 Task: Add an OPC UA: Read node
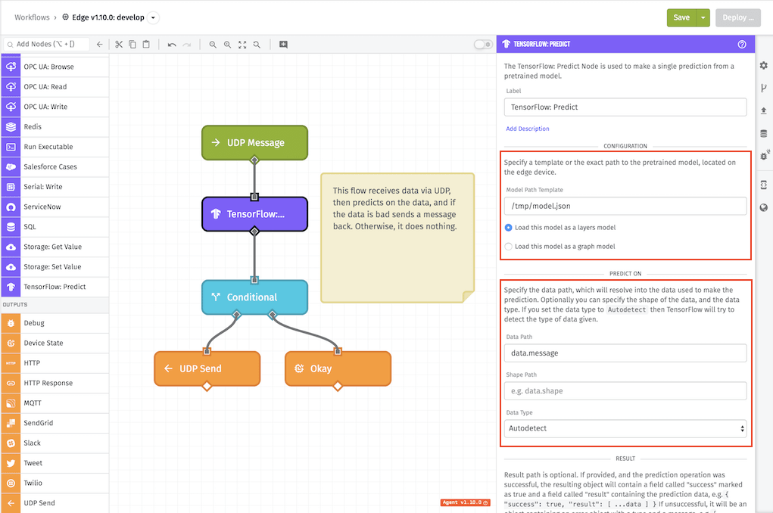[55, 87]
